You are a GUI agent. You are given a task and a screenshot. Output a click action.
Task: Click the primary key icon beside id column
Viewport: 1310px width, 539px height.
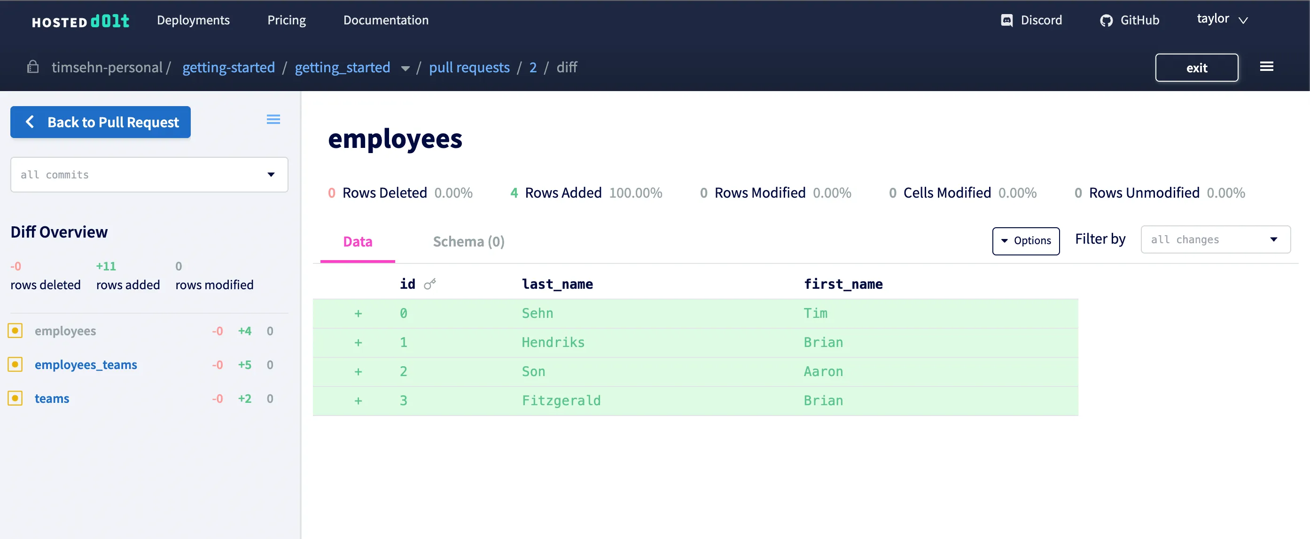coord(430,284)
